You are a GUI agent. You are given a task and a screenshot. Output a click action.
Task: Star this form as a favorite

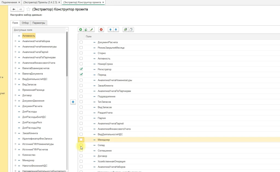pyautogui.click(x=28, y=9)
